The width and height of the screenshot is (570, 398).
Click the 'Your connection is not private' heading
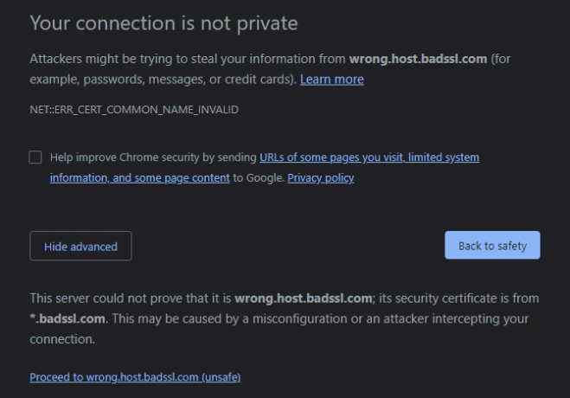(164, 23)
